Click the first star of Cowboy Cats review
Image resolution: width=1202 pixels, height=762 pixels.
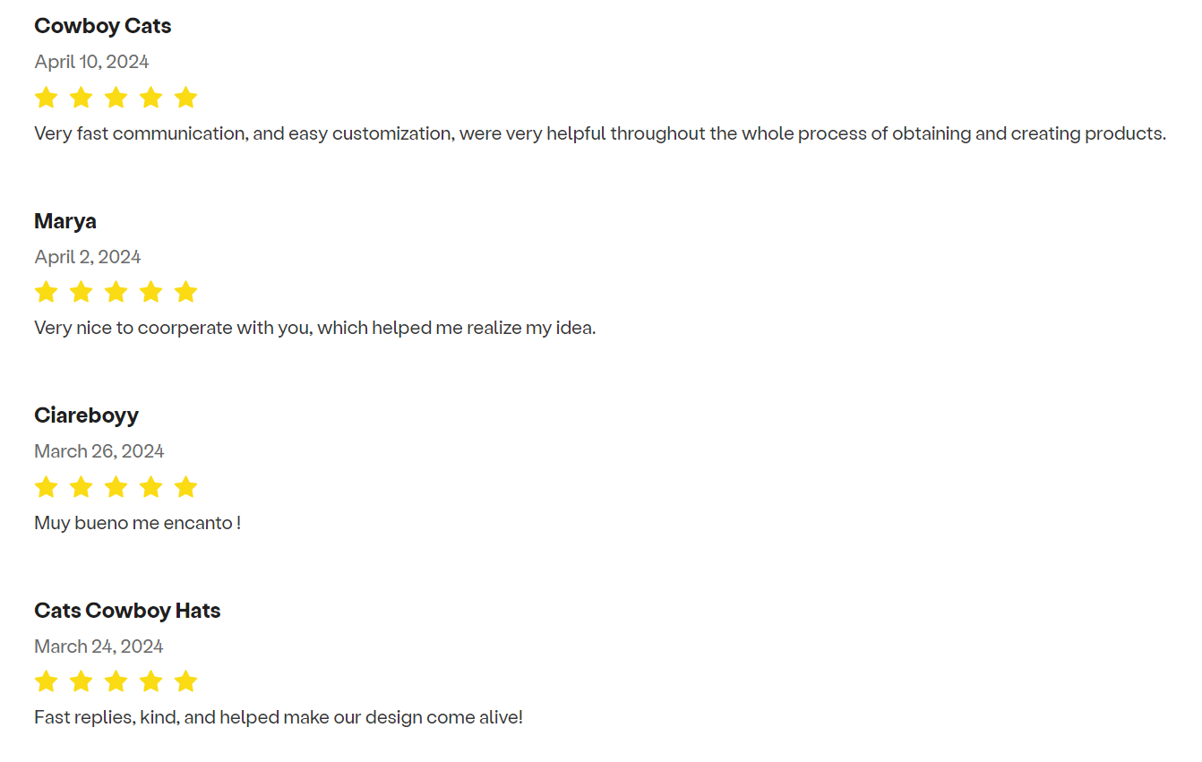(46, 98)
